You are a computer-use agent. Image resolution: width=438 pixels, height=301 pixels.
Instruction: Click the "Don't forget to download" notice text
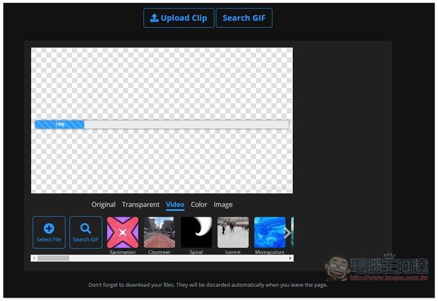pos(208,285)
